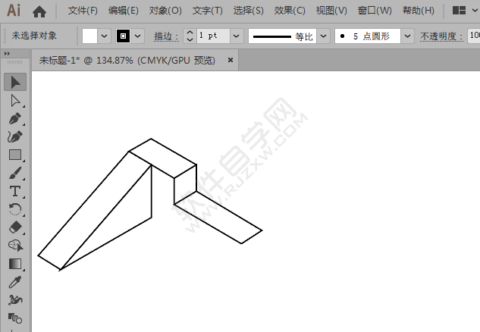
Task: Select the Eyedropper tool
Action: click(15, 282)
